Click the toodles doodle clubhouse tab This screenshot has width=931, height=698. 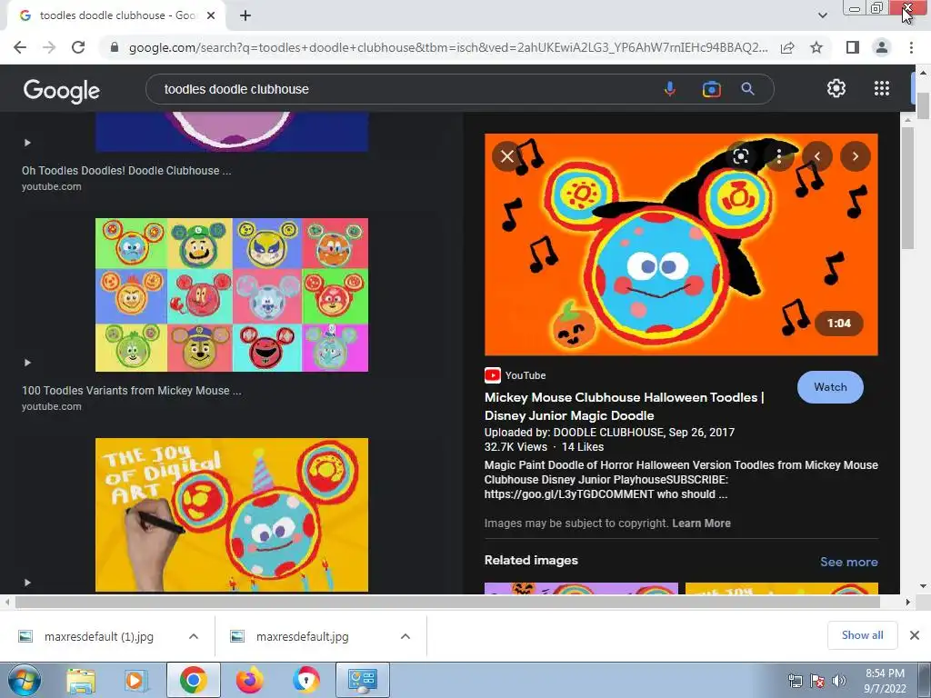[117, 15]
